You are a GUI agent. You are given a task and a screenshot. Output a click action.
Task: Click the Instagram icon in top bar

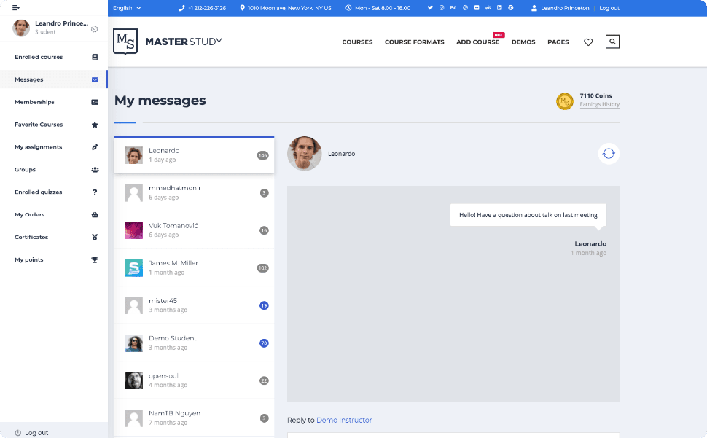[x=442, y=8]
